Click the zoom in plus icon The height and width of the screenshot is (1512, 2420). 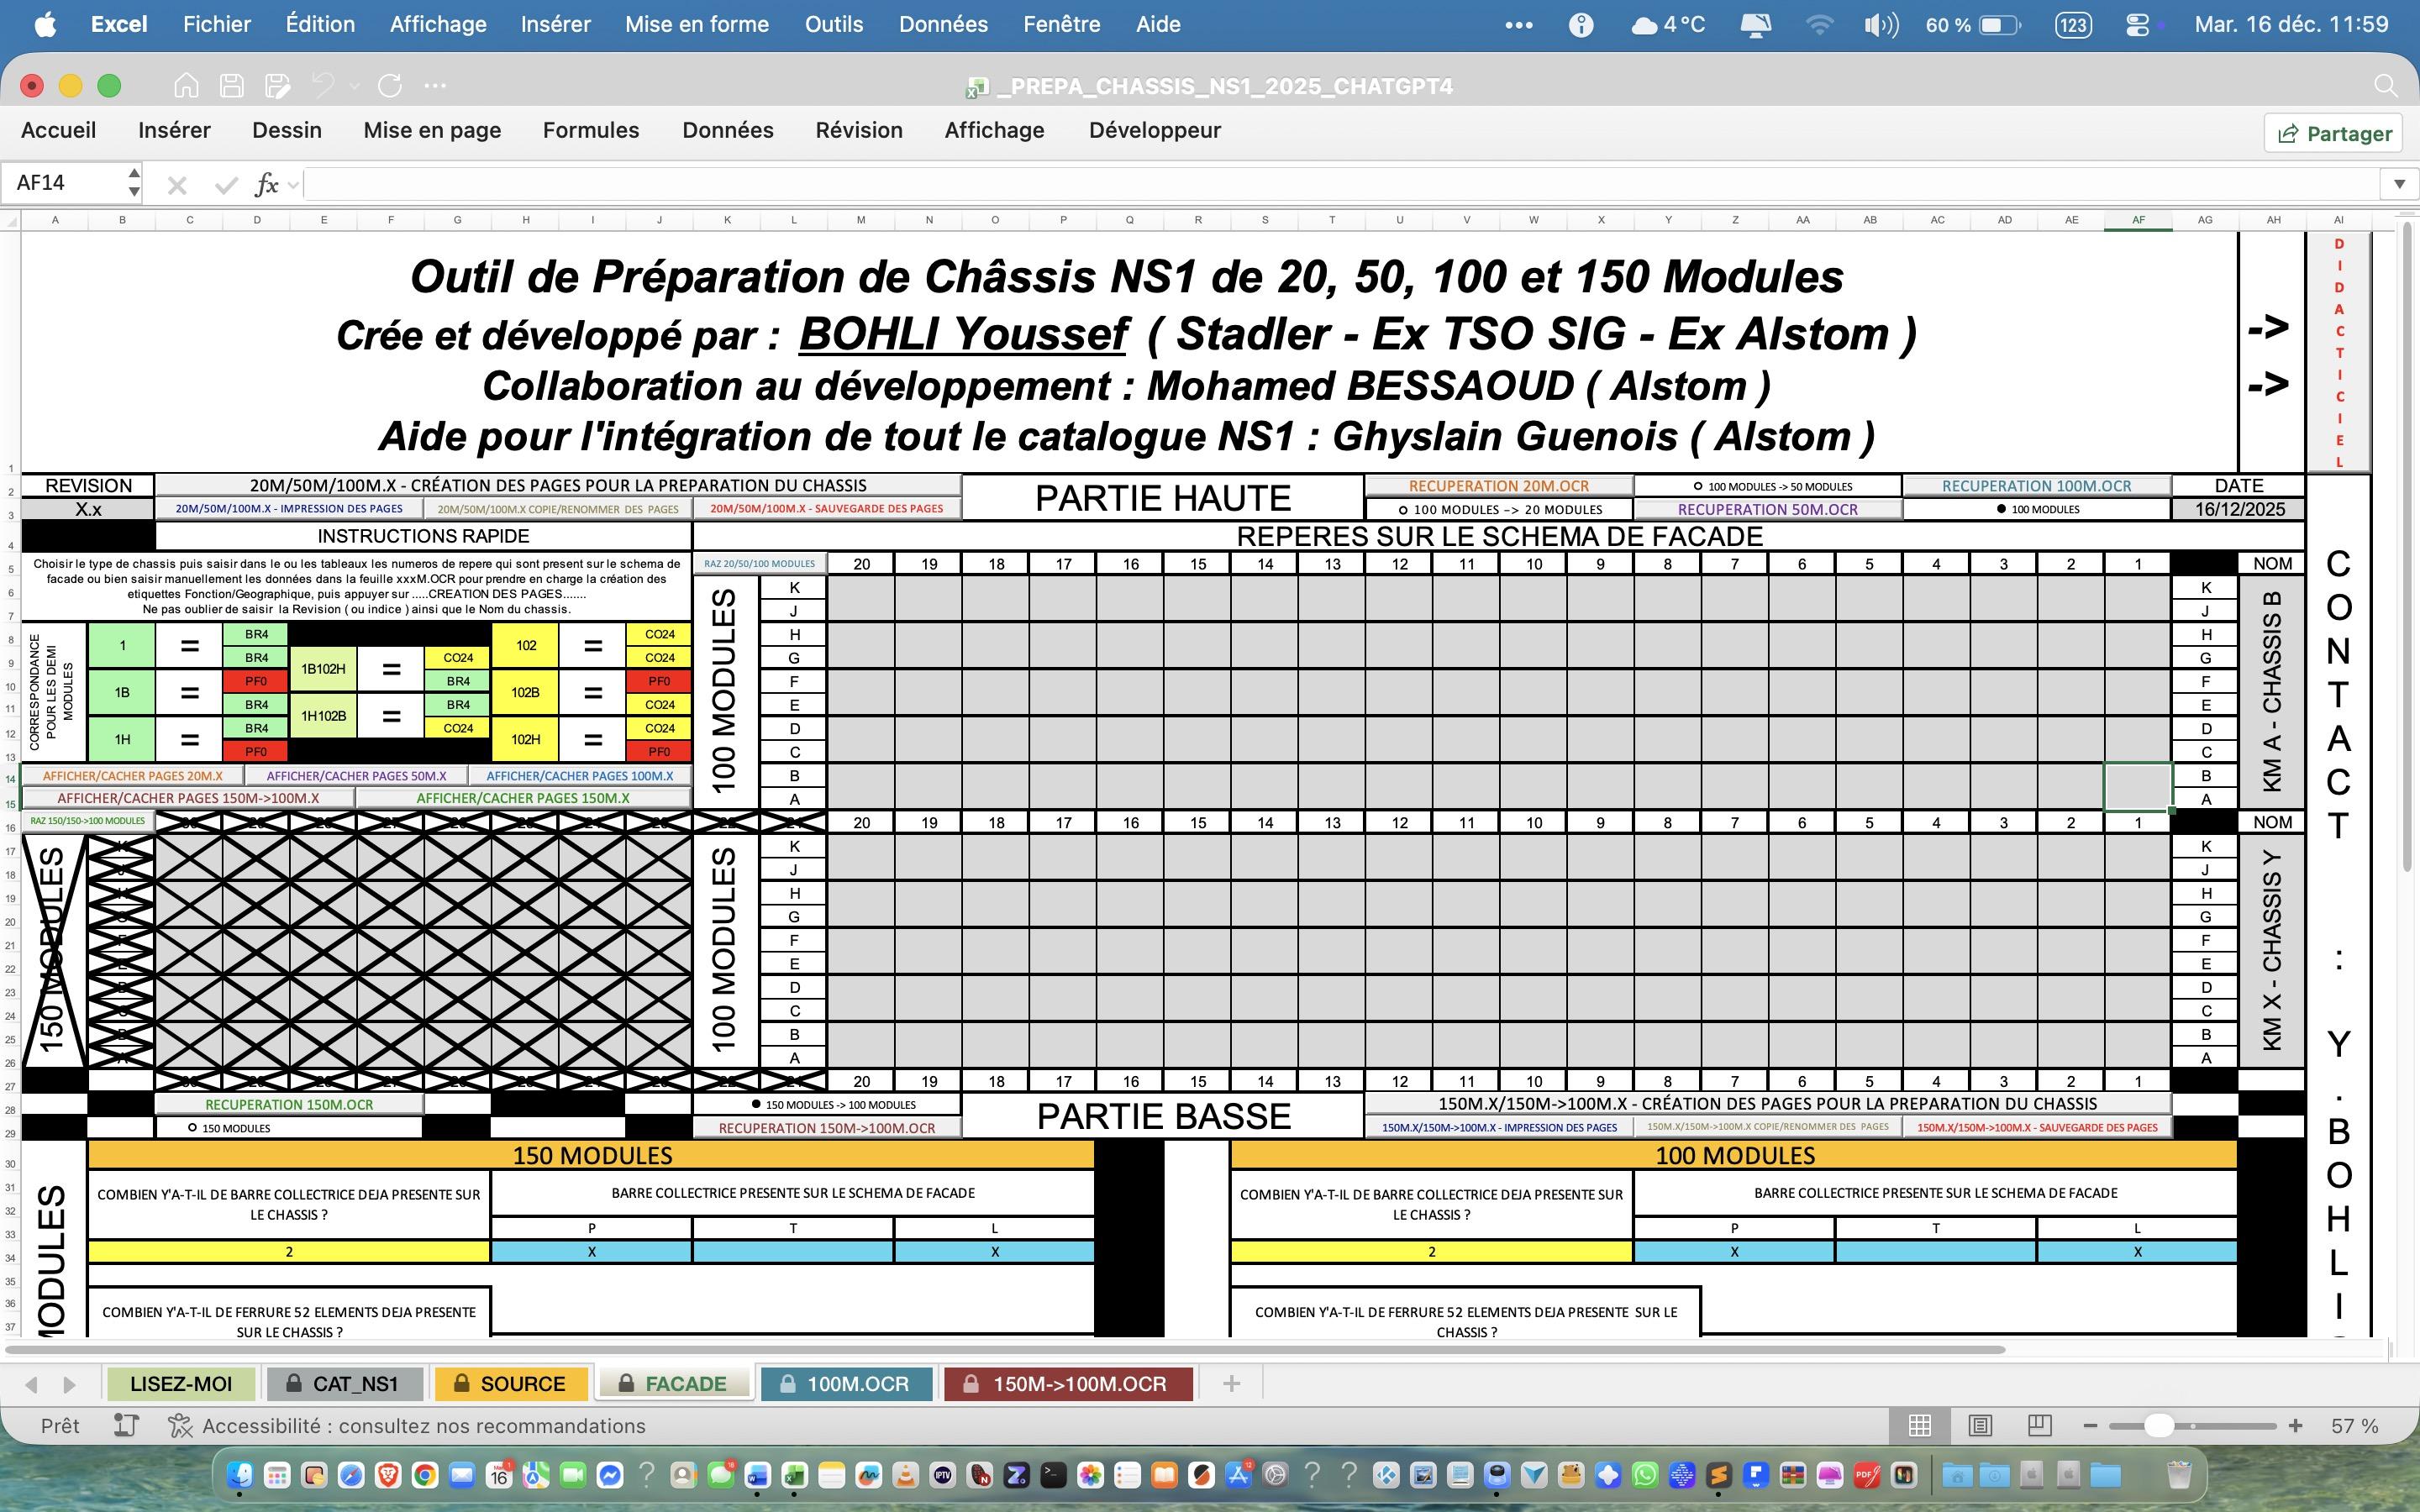tap(2296, 1426)
